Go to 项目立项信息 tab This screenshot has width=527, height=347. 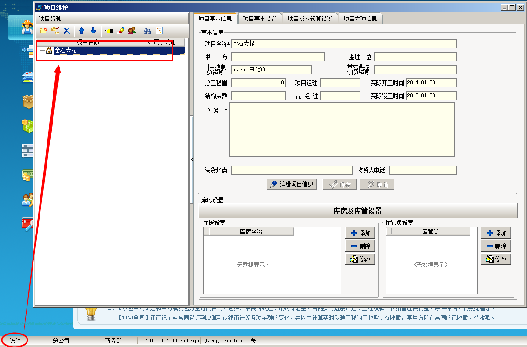pyautogui.click(x=360, y=19)
